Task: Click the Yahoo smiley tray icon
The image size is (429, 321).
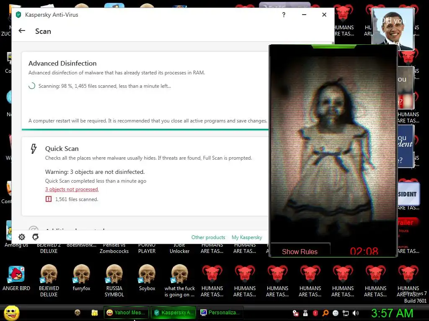Action: pos(336,313)
